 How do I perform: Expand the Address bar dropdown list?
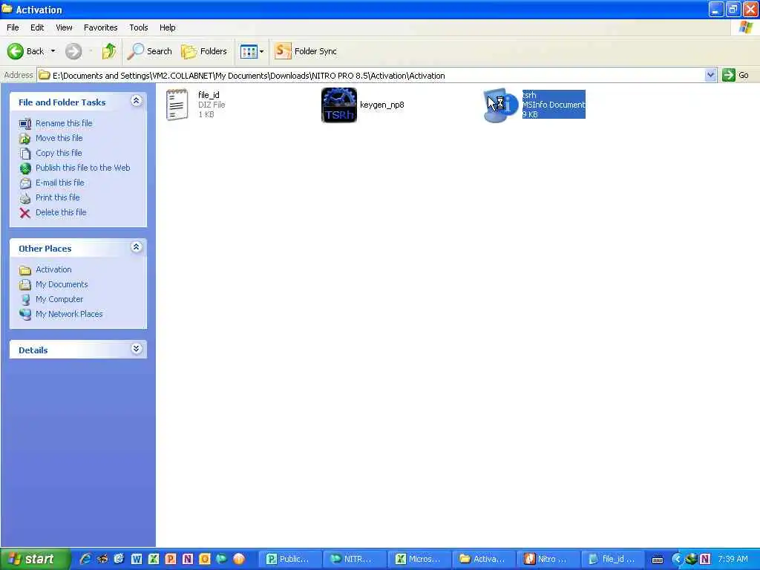pos(710,75)
